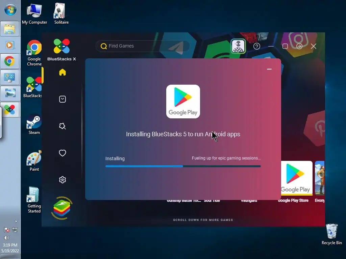Open the BlueStacks sidebar store bag icon

(x=63, y=99)
